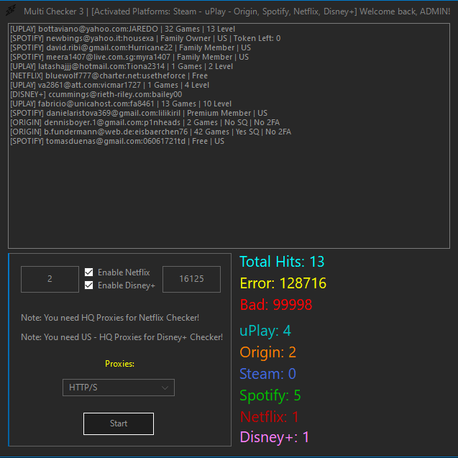Select the UPLAY row with 4 Level
Screen dimensions: 458x458
point(109,85)
